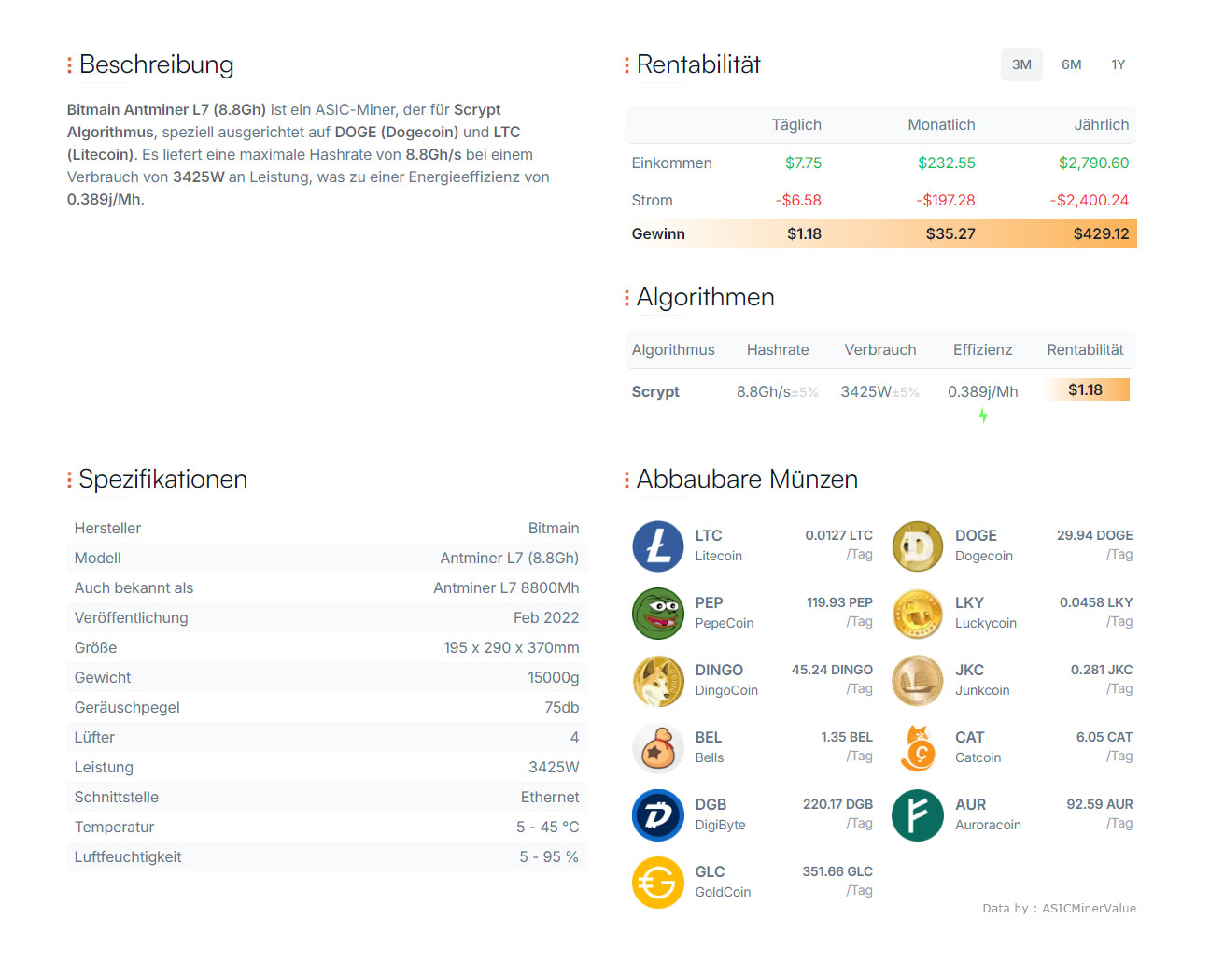Open the JKC Junkcoin link
The image size is (1210, 962).
(982, 680)
